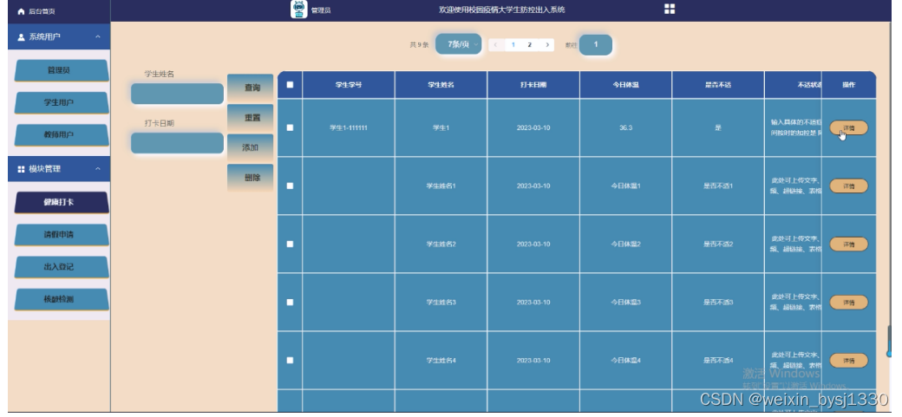
Task: Go to next page with right arrow
Action: 547,45
